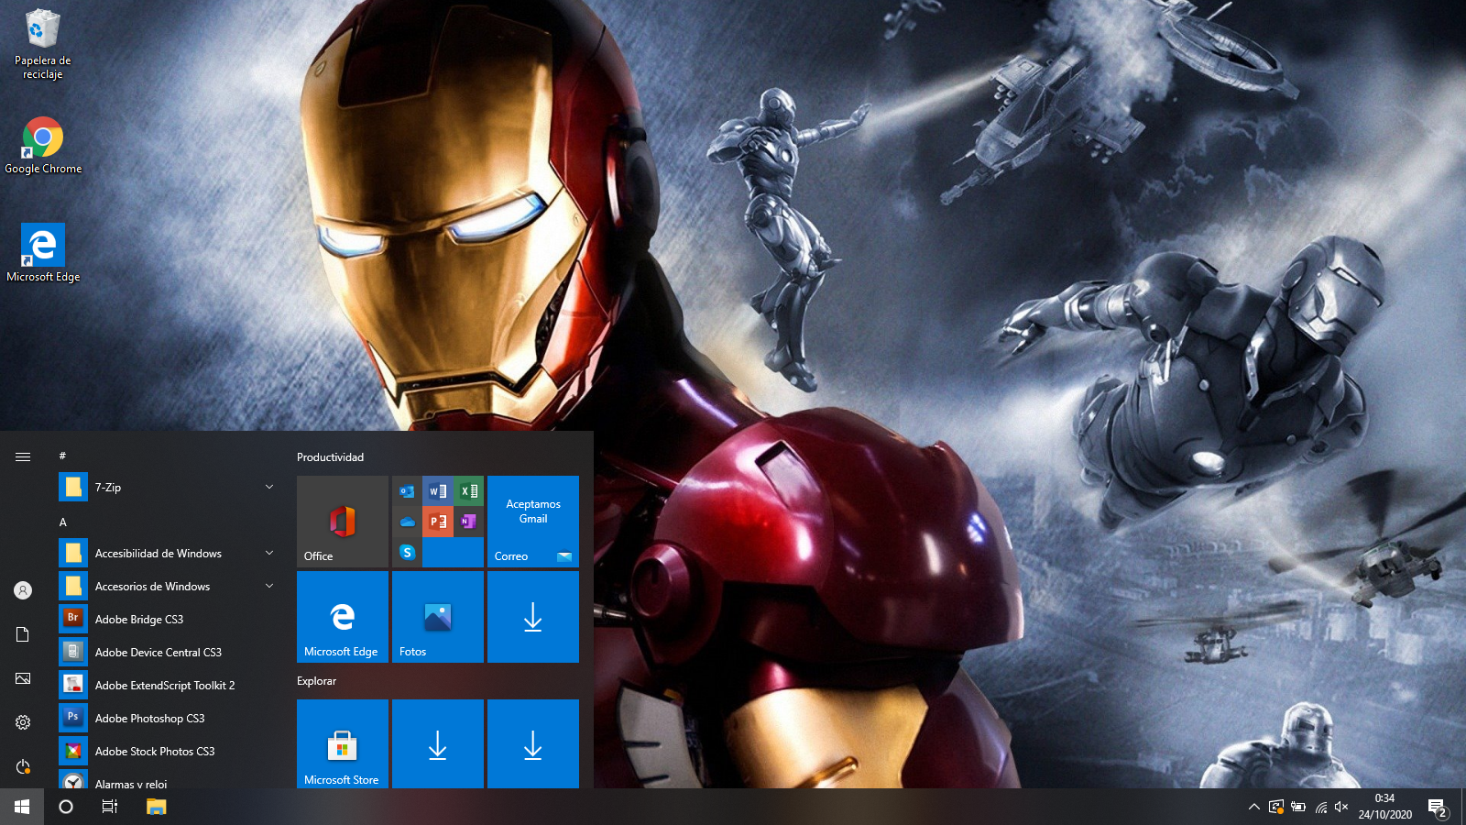
Task: Click the # letter header in the app list
Action: pyautogui.click(x=62, y=456)
